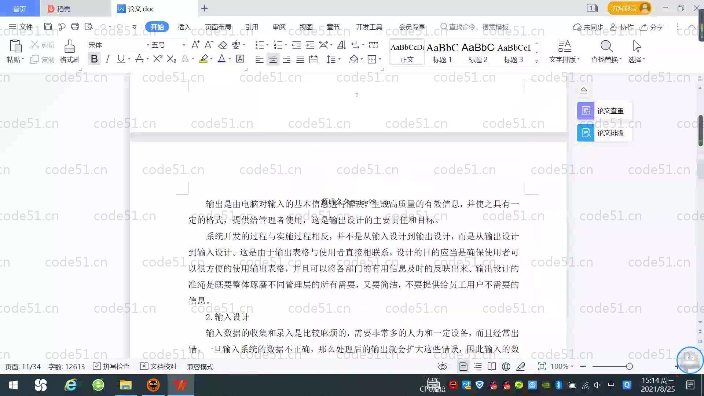Toggle center alignment

pyautogui.click(x=273, y=59)
